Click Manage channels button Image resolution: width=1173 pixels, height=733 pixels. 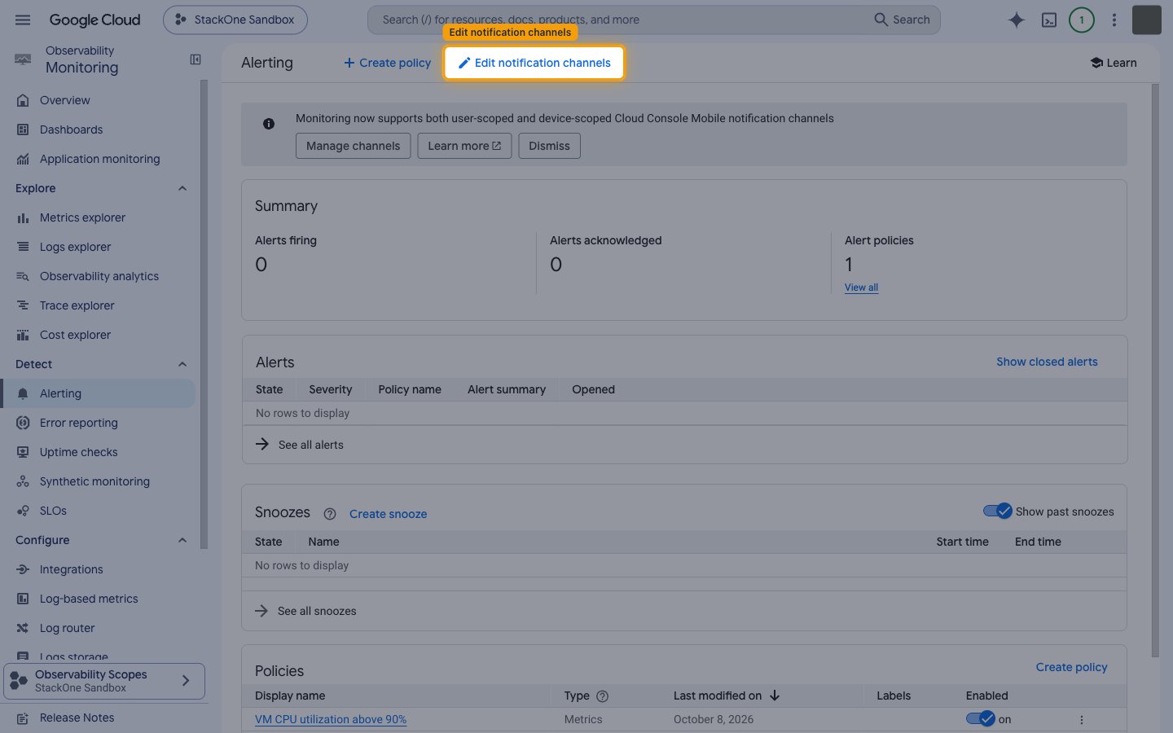[x=353, y=146]
